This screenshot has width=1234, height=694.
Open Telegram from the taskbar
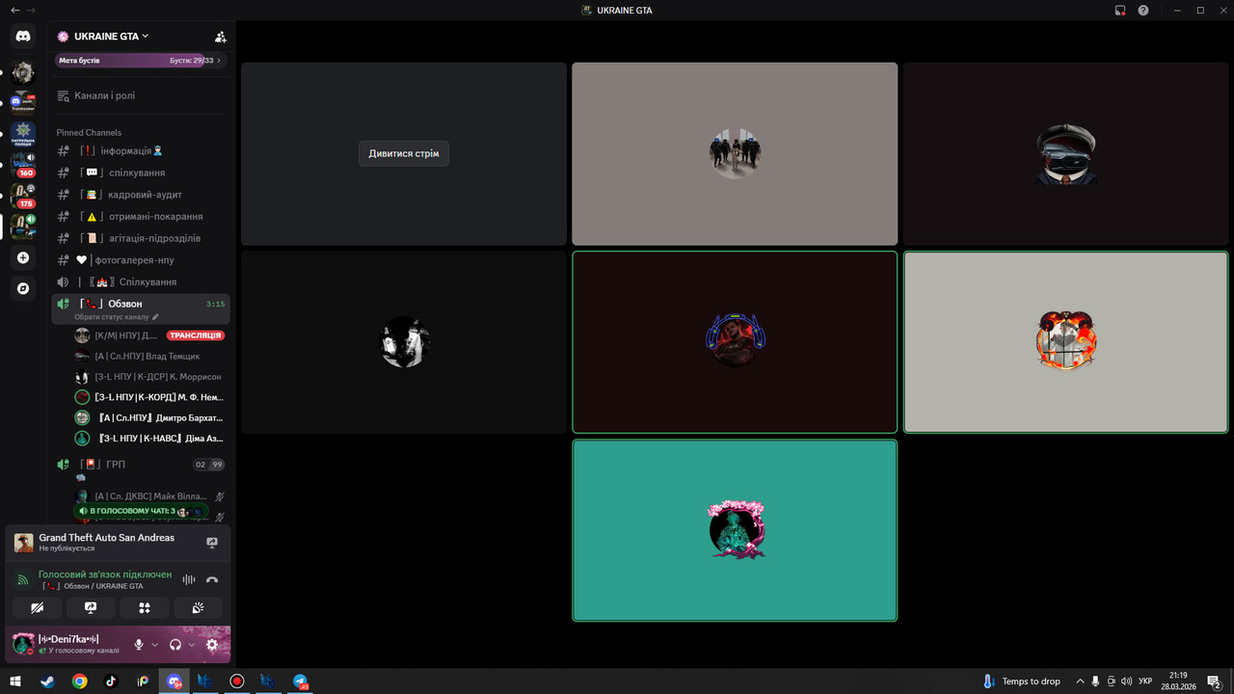click(x=300, y=681)
